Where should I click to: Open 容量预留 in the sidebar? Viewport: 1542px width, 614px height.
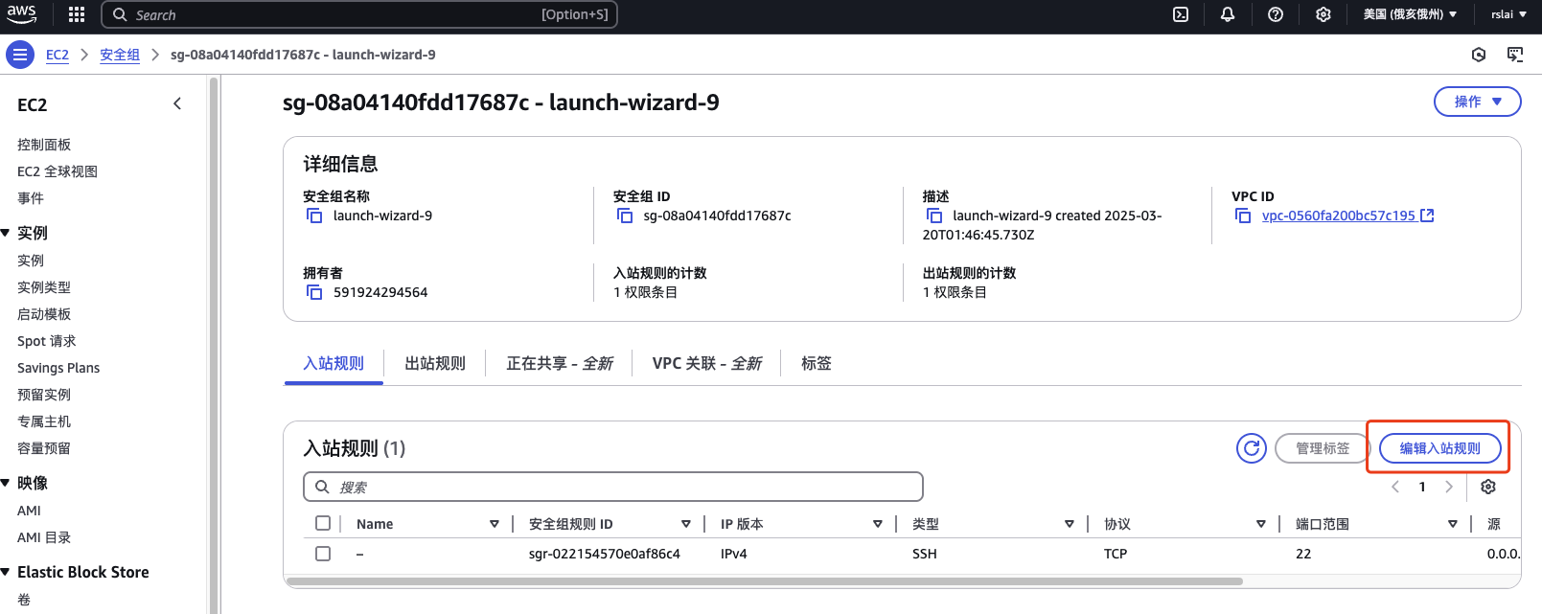pos(44,448)
